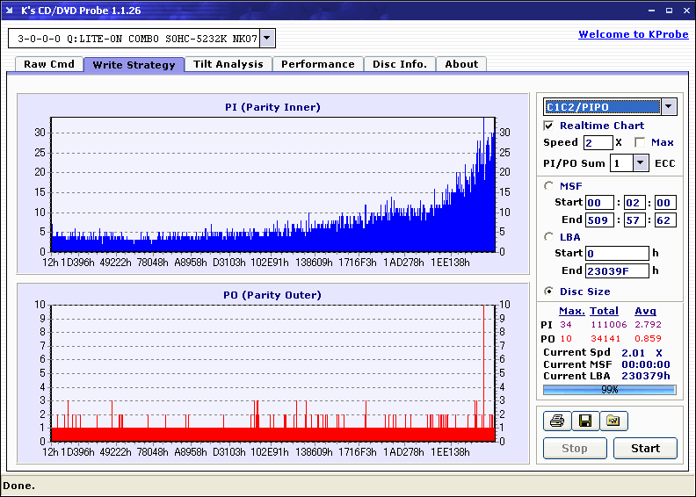Open the LITE-ON drive selection dropdown
This screenshot has height=497, width=696.
268,39
